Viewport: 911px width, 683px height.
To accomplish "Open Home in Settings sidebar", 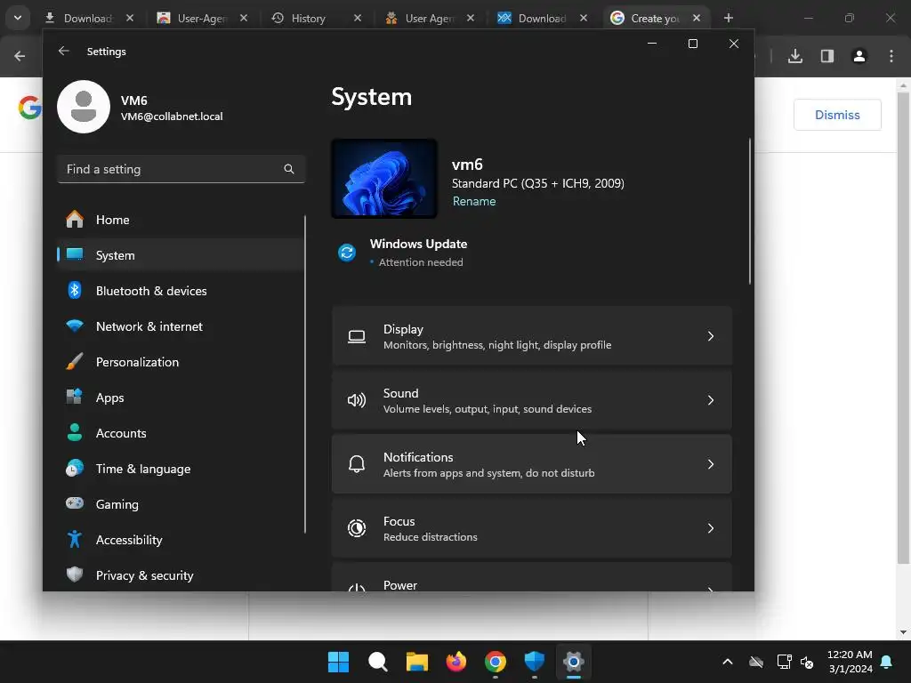I will coord(180,221).
